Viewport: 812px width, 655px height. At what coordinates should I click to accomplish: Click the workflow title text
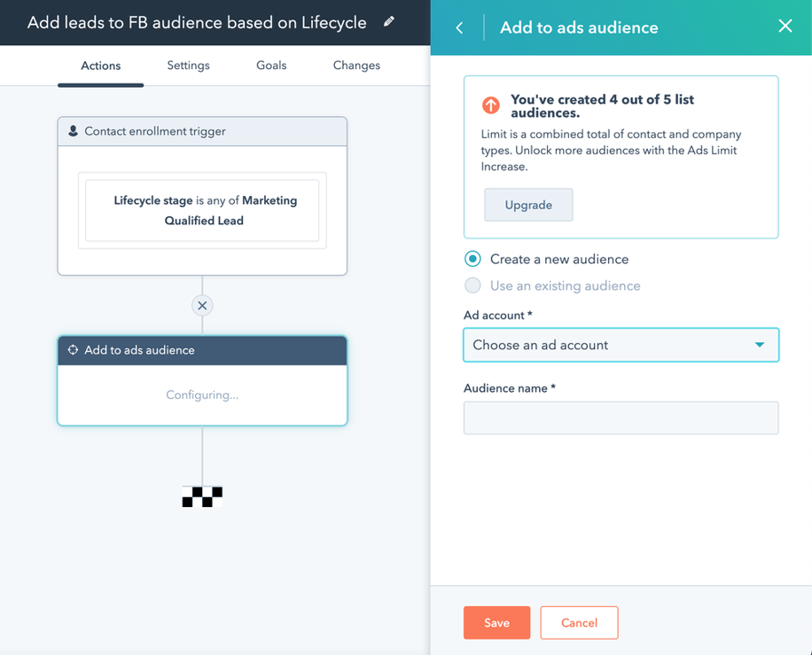[197, 22]
